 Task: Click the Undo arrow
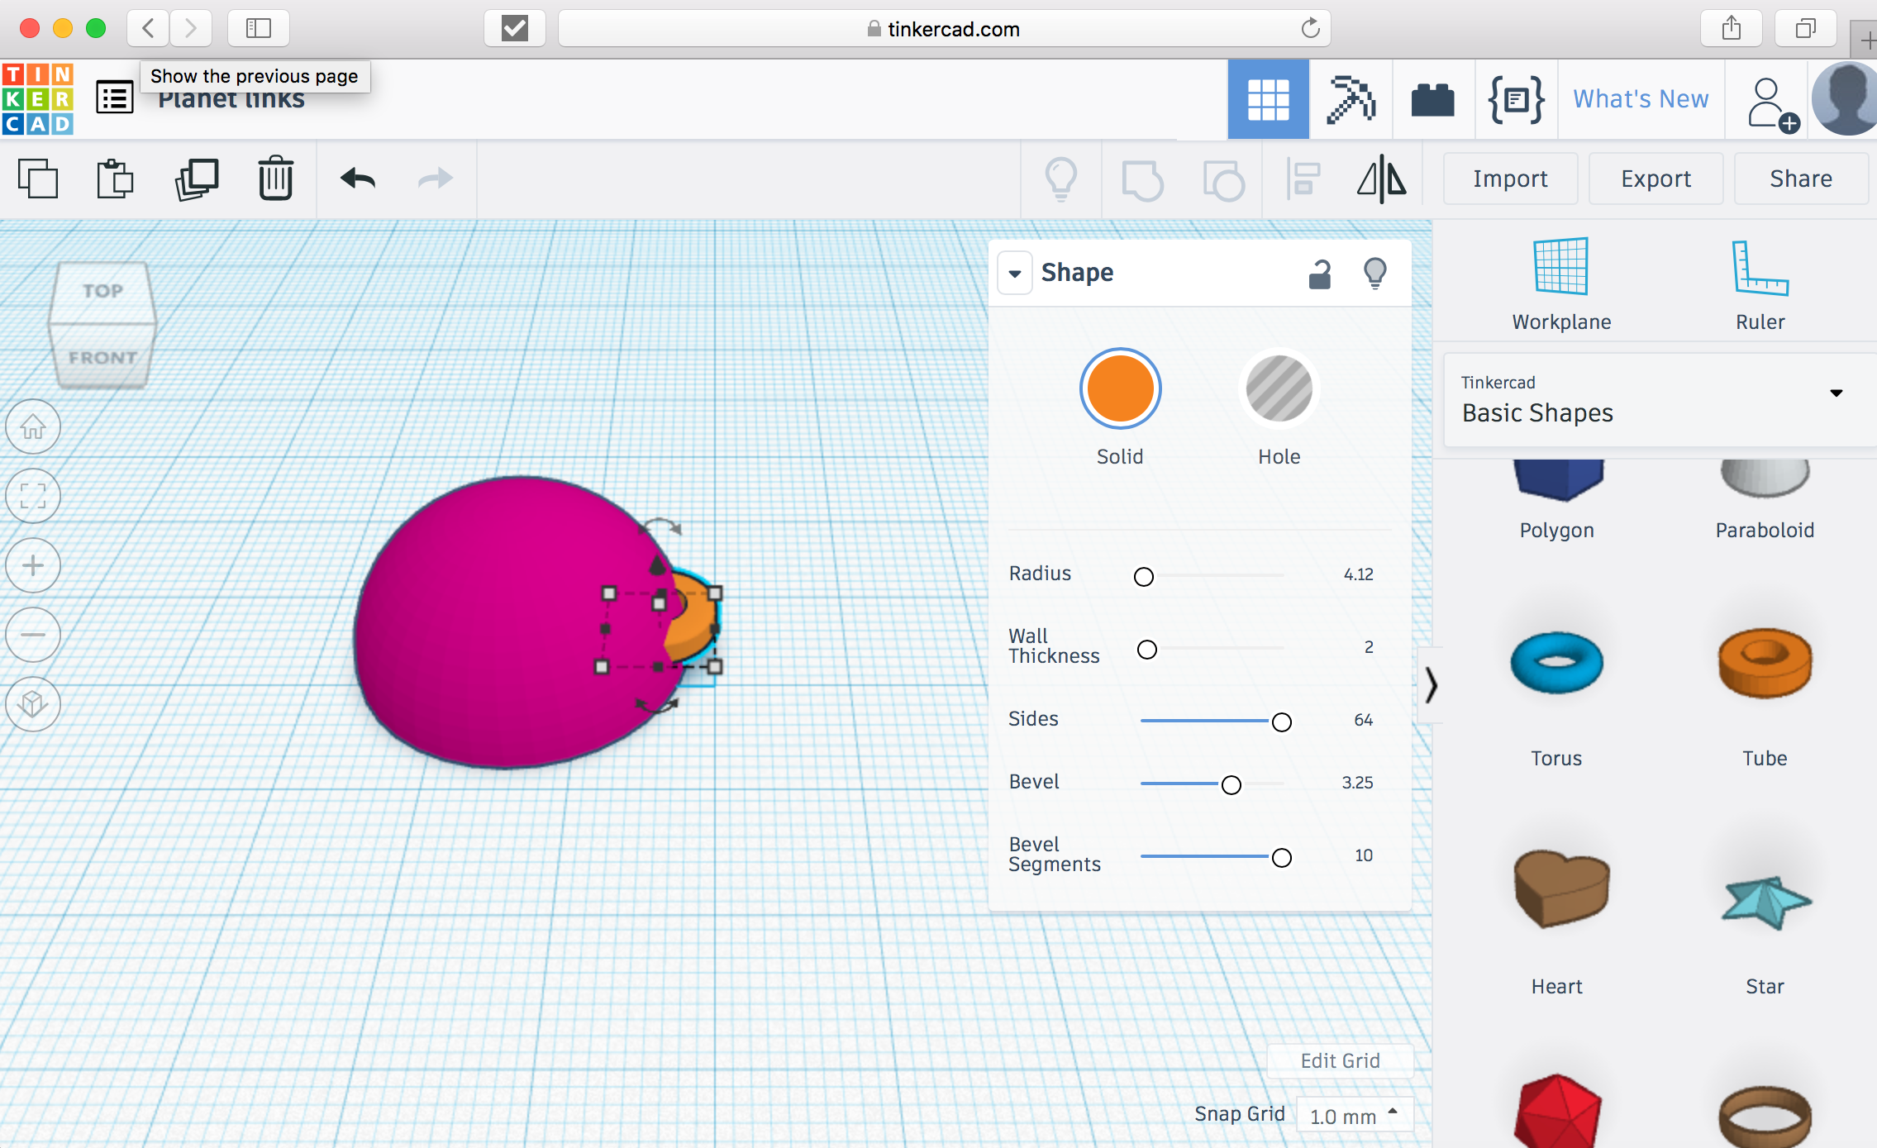[356, 178]
